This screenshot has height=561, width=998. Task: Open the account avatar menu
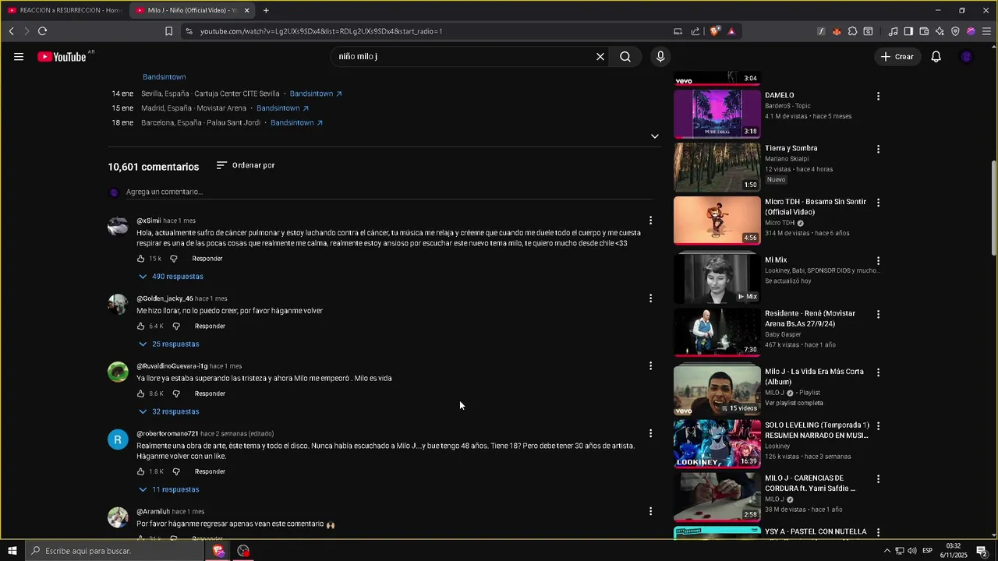967,57
